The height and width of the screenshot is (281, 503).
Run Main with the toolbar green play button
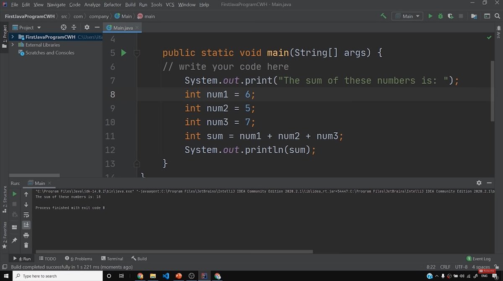pyautogui.click(x=430, y=16)
